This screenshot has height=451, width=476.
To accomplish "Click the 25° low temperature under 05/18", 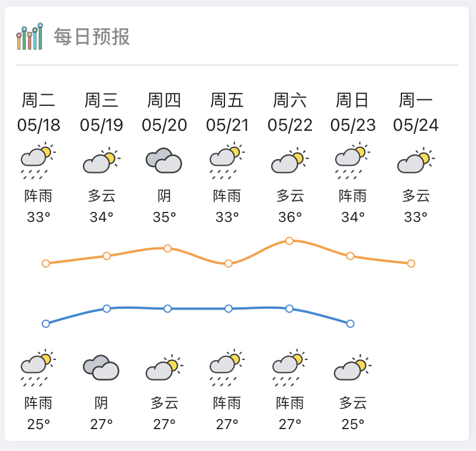I will coord(38,424).
